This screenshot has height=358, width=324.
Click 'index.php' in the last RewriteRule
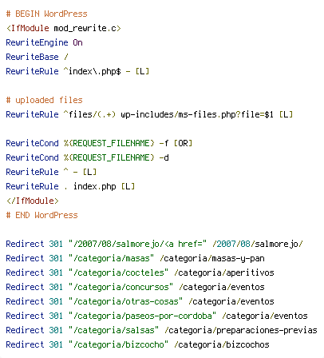[95, 186]
